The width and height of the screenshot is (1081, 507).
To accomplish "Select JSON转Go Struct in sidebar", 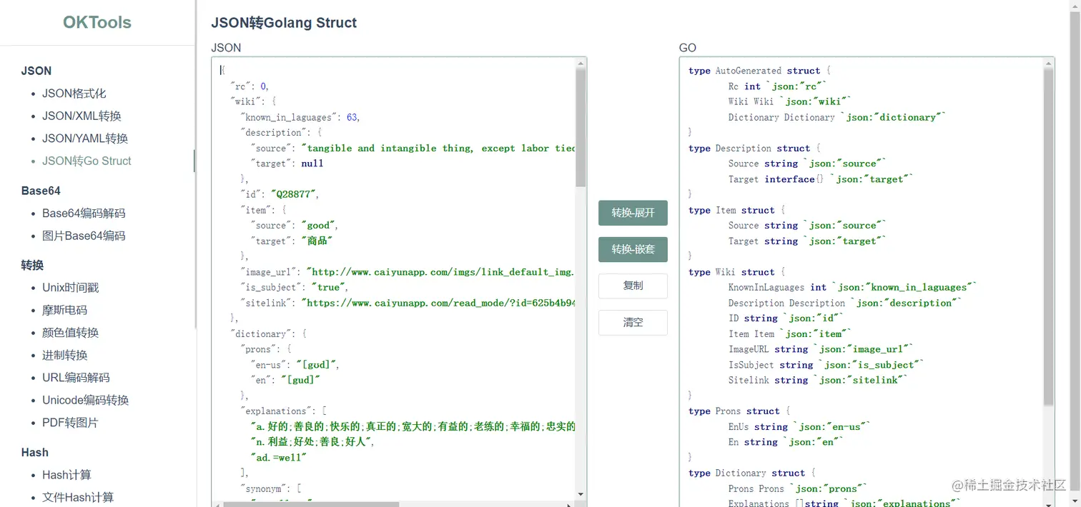I will [87, 161].
